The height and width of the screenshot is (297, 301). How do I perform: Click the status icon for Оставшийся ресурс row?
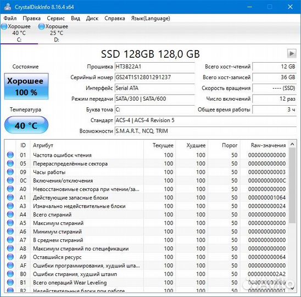(10, 257)
